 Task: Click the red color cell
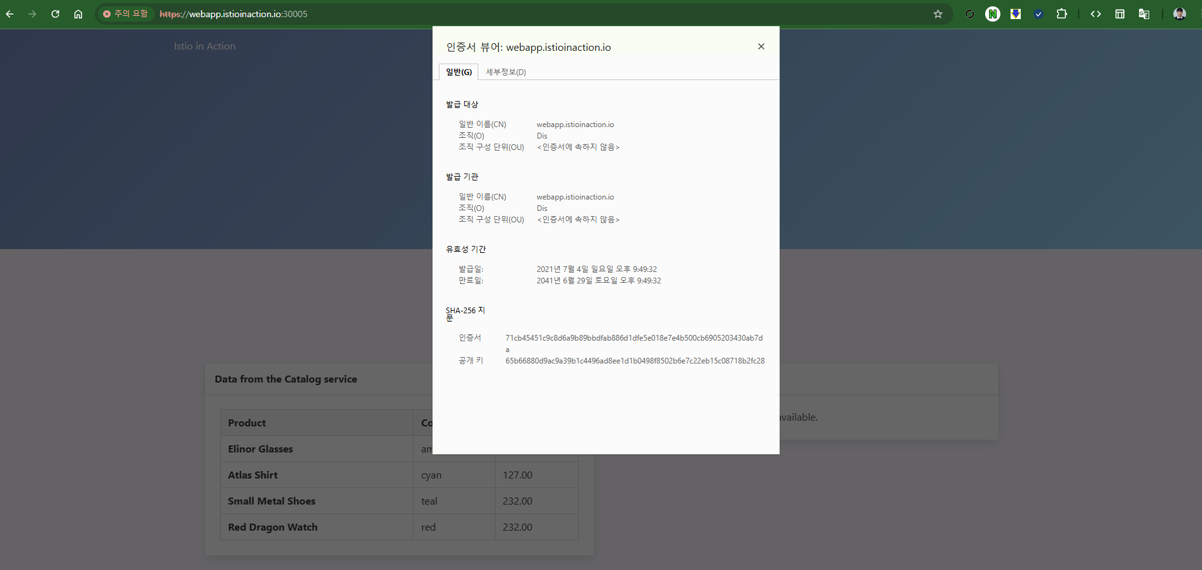[x=454, y=527]
